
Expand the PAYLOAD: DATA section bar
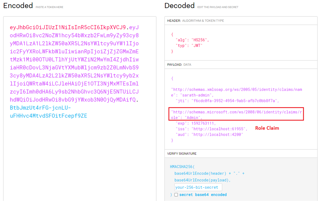[x=241, y=64]
